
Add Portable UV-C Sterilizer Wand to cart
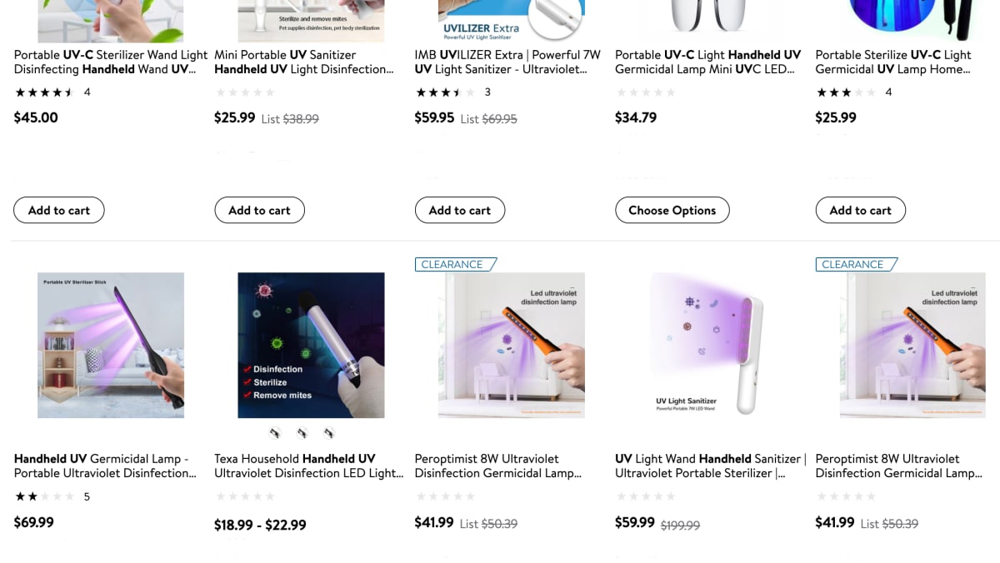tap(58, 210)
